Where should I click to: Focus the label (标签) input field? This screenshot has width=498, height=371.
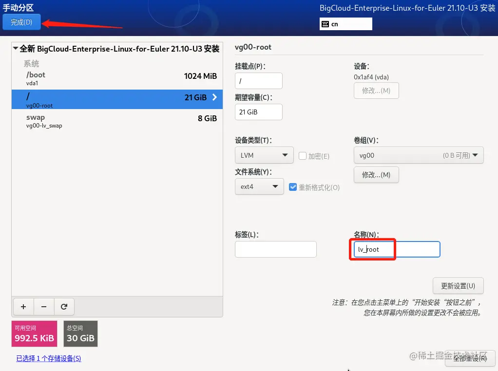pos(276,249)
